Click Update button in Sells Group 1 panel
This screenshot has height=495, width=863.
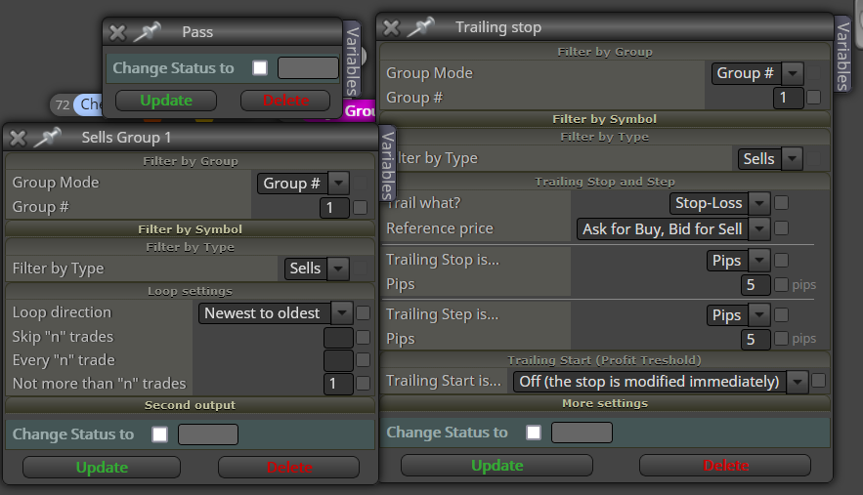point(102,468)
